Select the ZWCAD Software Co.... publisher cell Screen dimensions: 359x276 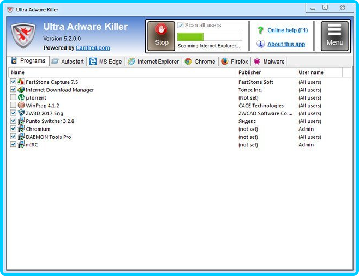265,113
